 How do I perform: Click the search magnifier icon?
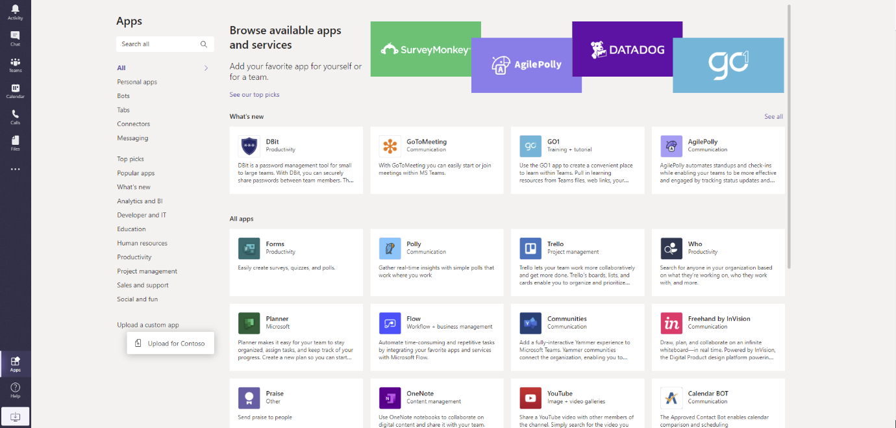click(x=204, y=44)
